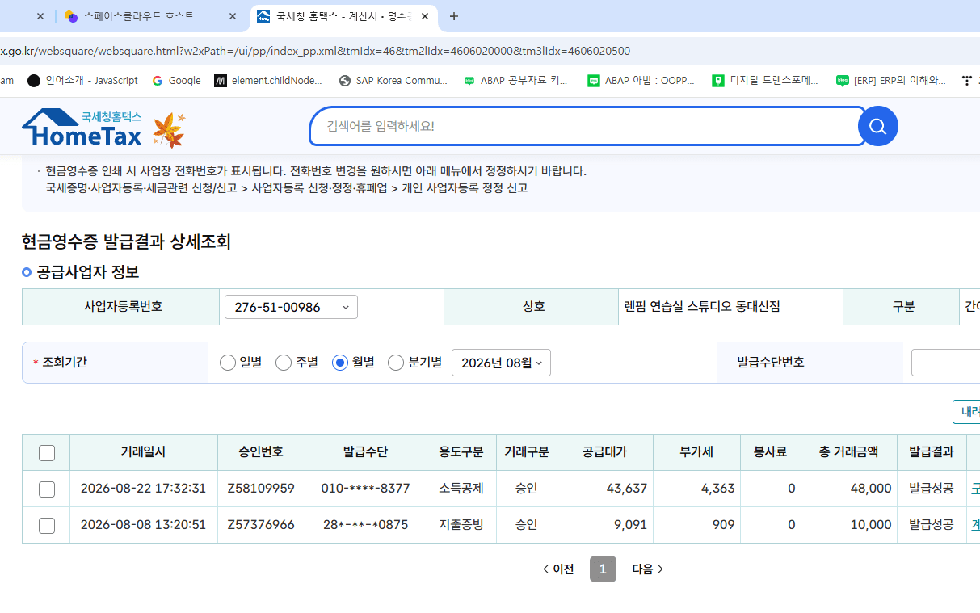The width and height of the screenshot is (980, 613).
Task: Click the 4,363 VAT amount
Action: [x=718, y=489]
